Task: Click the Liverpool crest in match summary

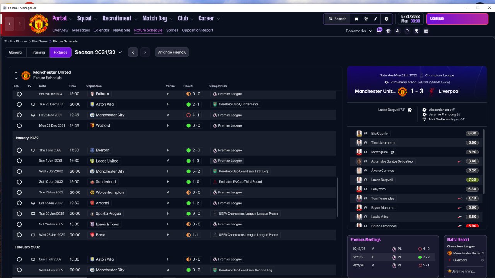Action: pyautogui.click(x=431, y=91)
